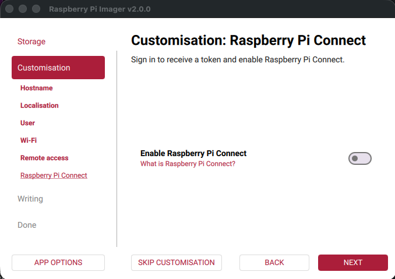
Task: Go back with the Back button
Action: point(274,263)
